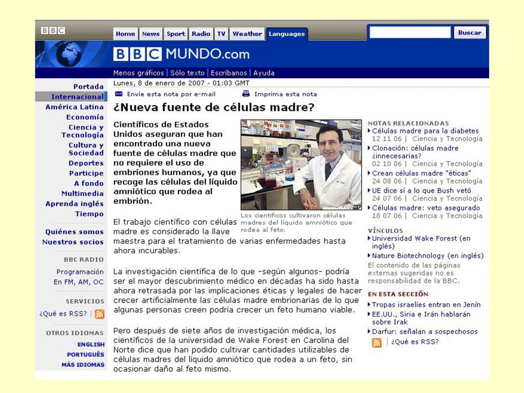Go to the Weather tab

pyautogui.click(x=247, y=34)
